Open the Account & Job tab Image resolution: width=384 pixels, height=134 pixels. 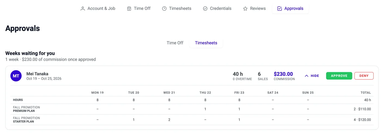point(98,9)
